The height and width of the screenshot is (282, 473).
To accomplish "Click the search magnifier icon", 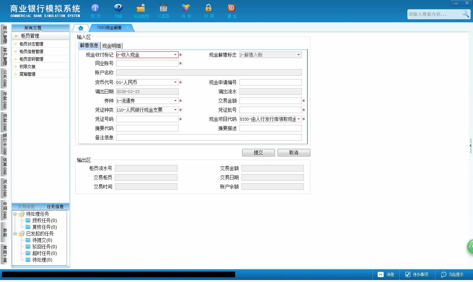I will point(465,14).
